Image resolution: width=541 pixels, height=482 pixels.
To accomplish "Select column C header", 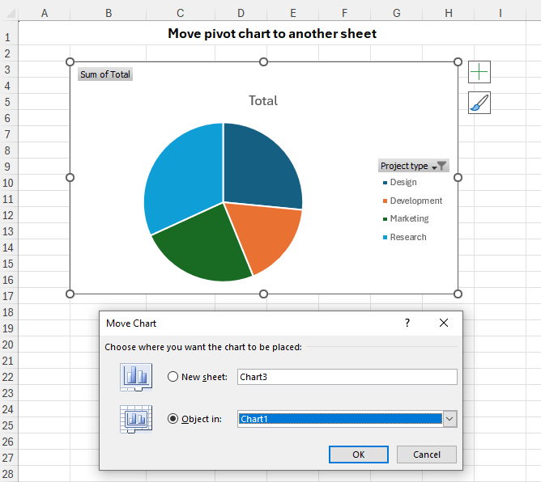I will [x=181, y=13].
